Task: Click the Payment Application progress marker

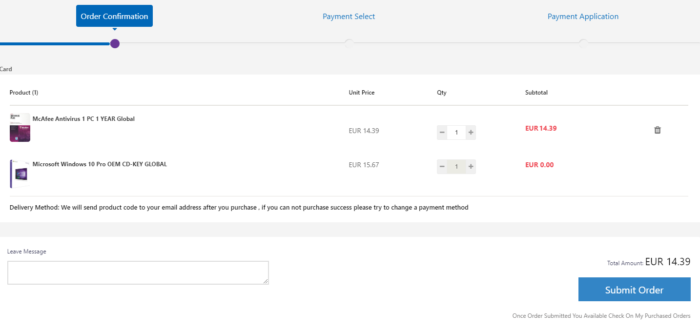Action: [x=583, y=44]
